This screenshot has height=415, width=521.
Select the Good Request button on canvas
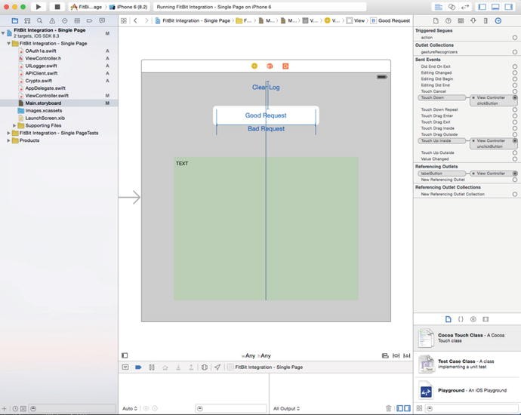coord(266,115)
